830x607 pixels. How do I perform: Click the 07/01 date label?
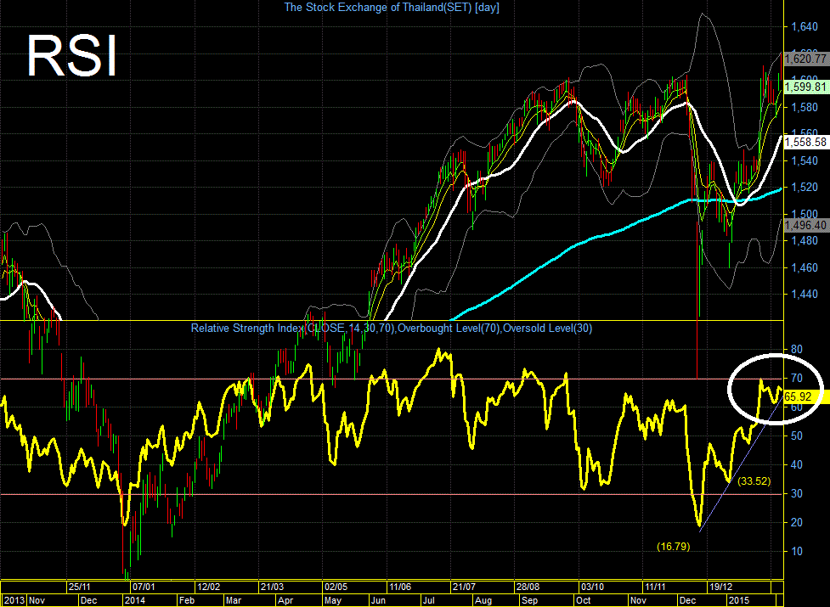pos(144,587)
